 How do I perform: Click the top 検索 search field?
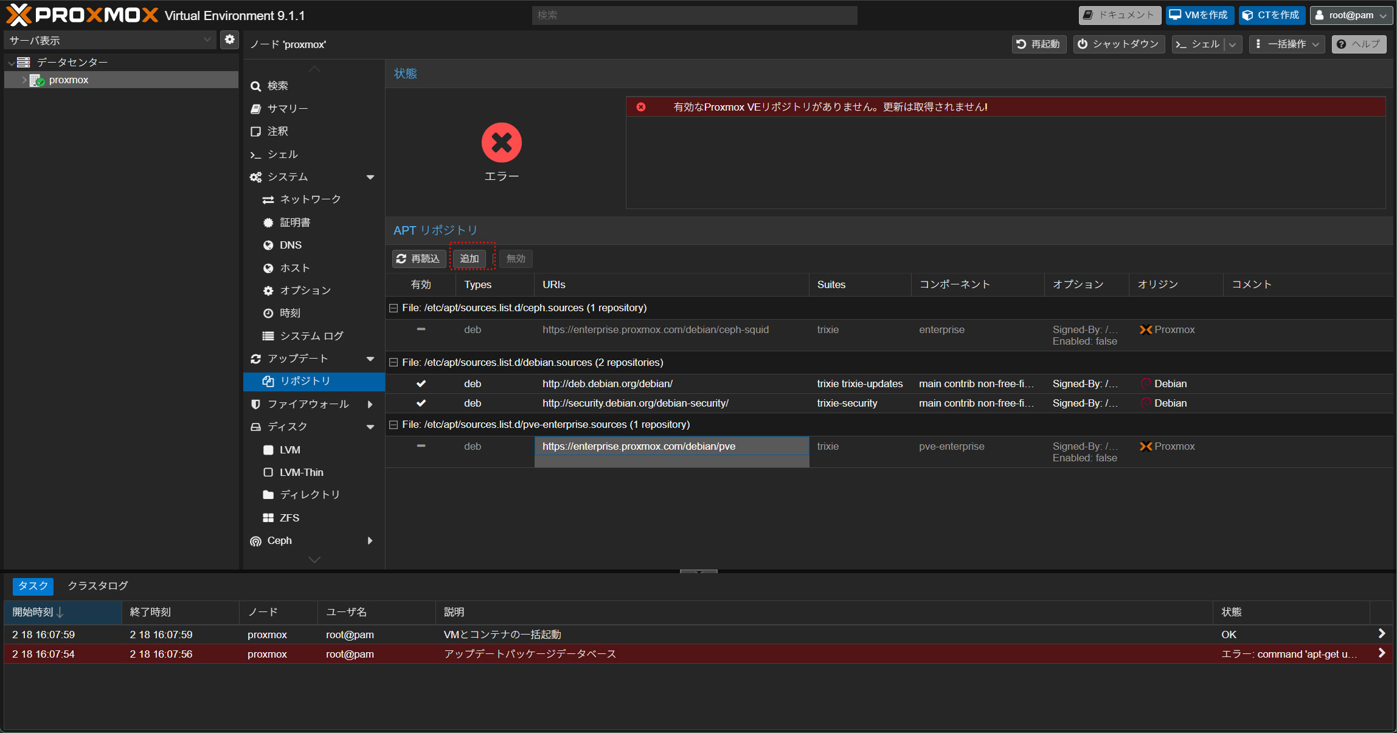[x=694, y=15]
